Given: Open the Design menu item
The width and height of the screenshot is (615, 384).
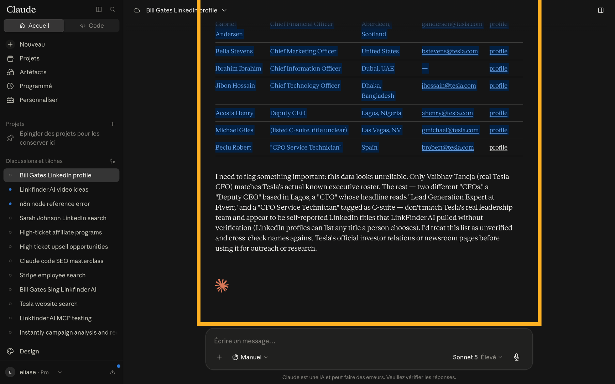Looking at the screenshot, I should tap(61, 351).
